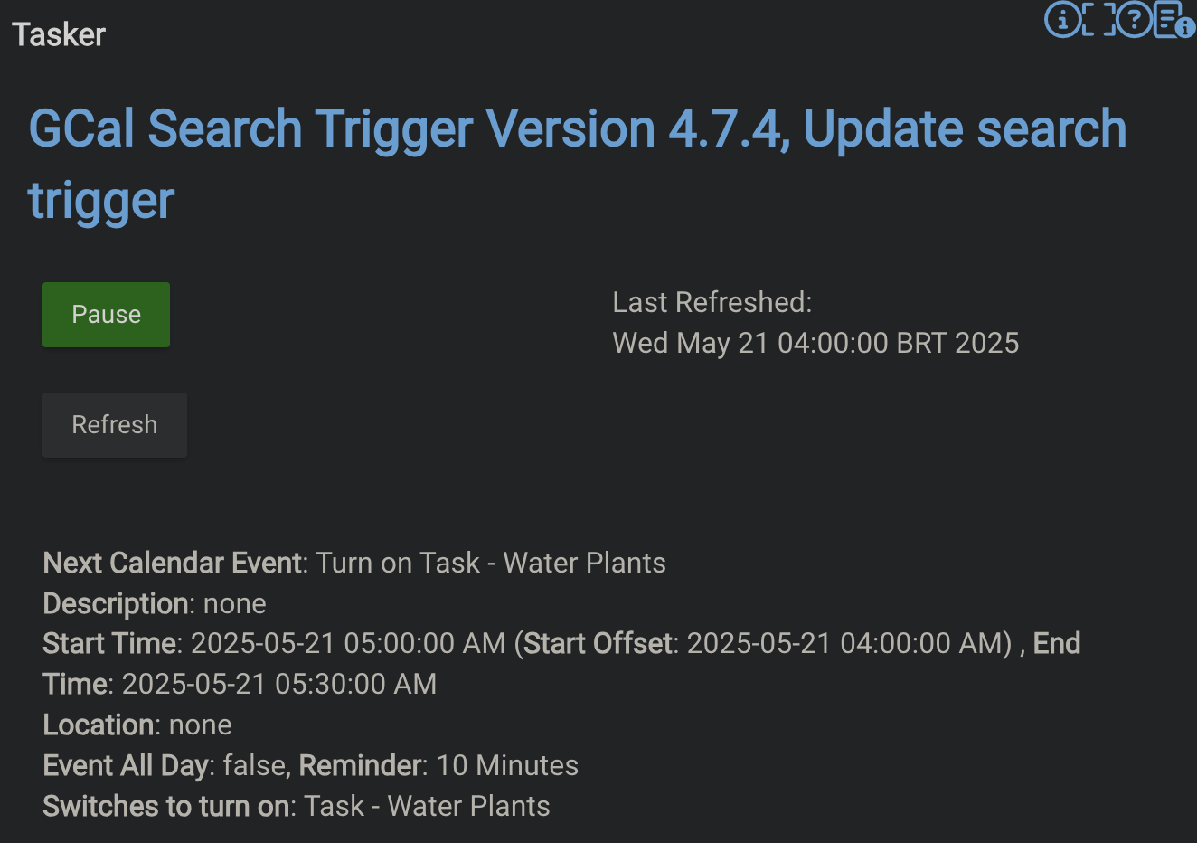Screen dimensions: 1197x843
Task: Click the Description: none line
Action: (x=155, y=603)
